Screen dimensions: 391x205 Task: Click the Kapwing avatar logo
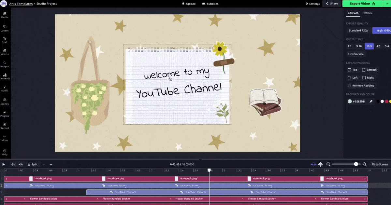4,4
